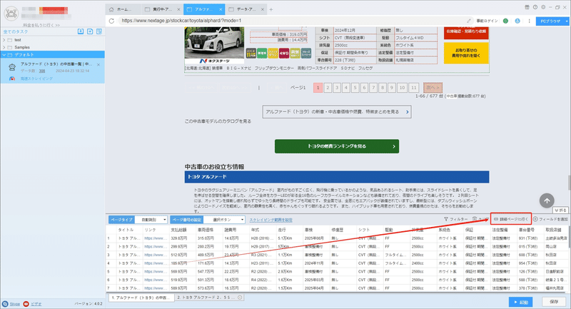
Task: Click the アルファード新車・中古車価格 summary link
Action: [x=337, y=112]
